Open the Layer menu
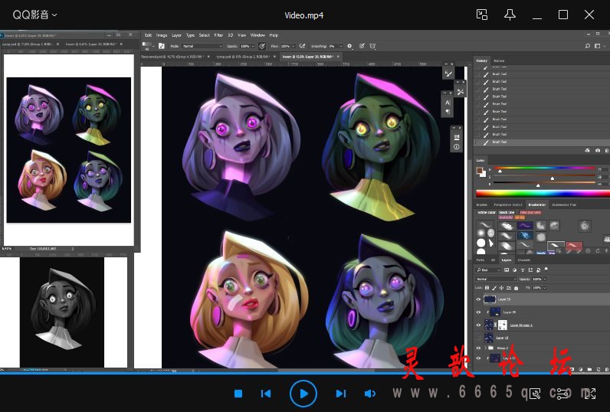This screenshot has height=412, width=610. pos(176,35)
